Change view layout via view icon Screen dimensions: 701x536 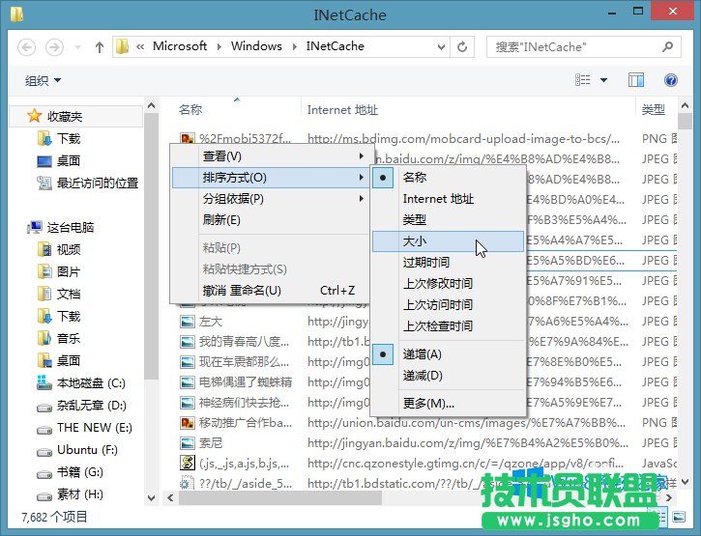[582, 80]
